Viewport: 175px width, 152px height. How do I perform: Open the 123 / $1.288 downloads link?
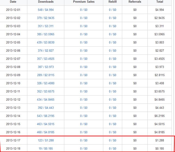pyautogui.click(x=46, y=140)
